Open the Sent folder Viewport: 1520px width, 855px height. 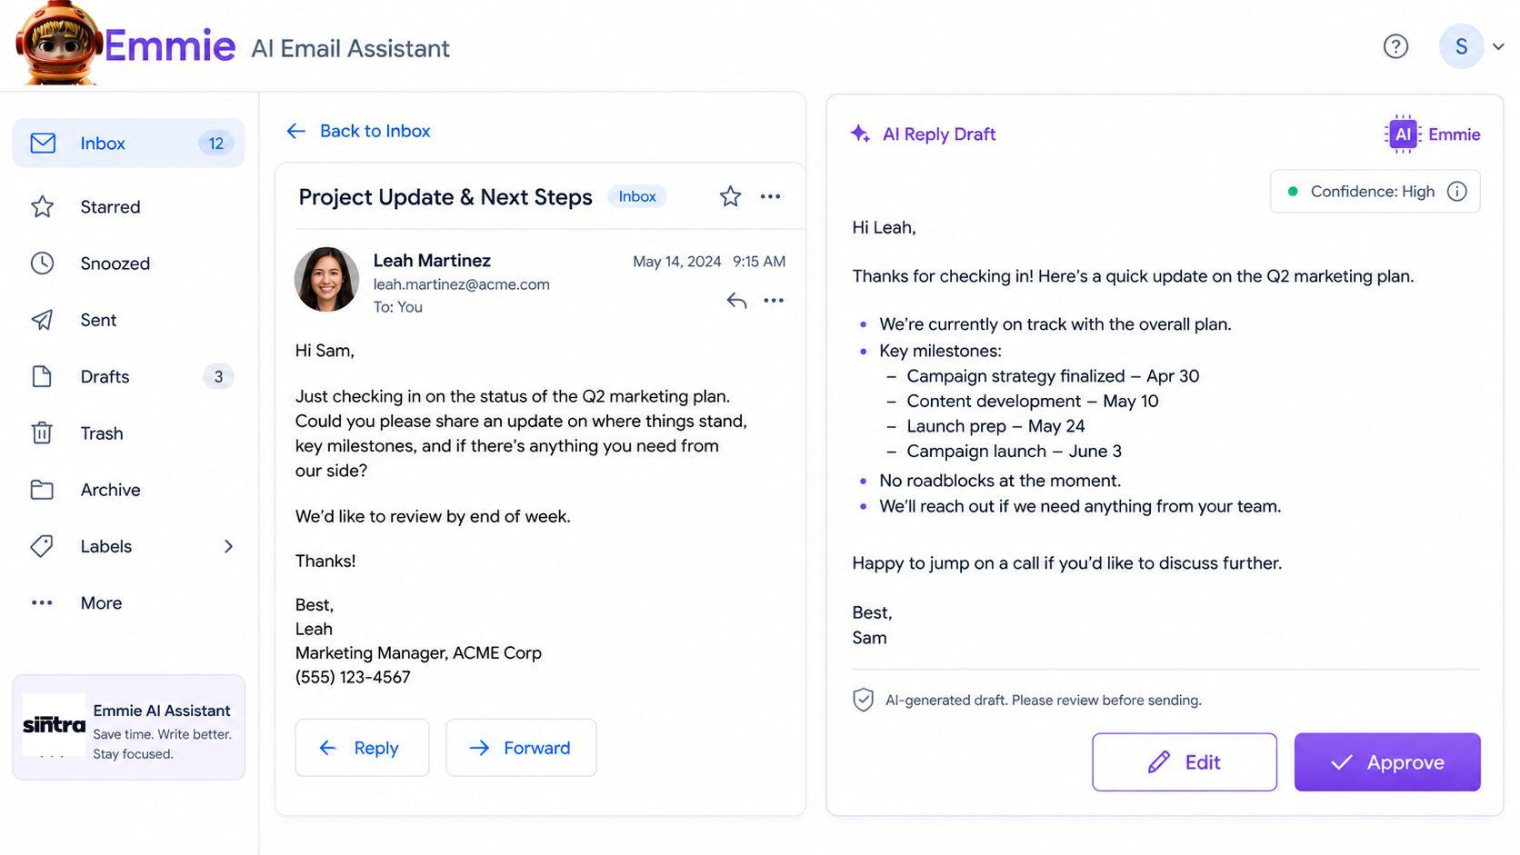tap(128, 320)
